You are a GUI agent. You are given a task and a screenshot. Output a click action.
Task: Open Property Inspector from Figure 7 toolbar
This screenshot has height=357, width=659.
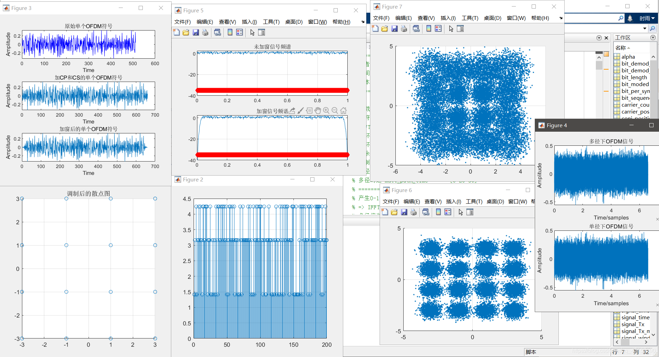coord(460,28)
